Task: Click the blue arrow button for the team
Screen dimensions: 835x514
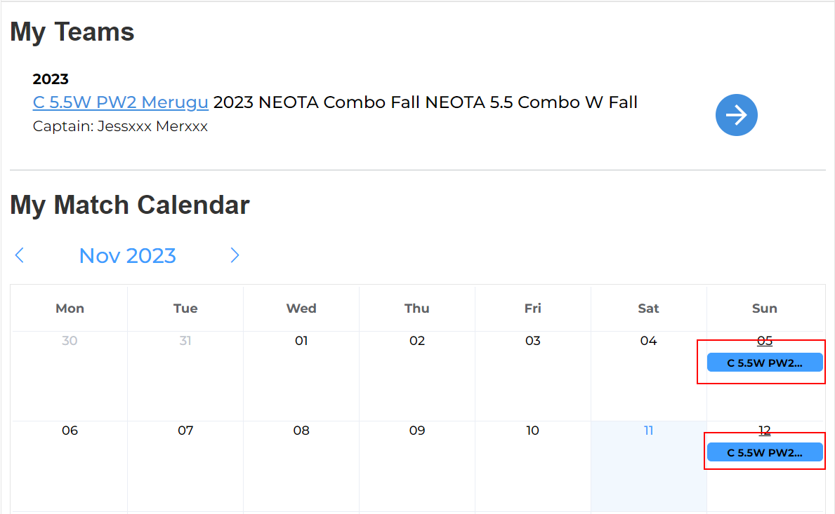Action: (736, 115)
